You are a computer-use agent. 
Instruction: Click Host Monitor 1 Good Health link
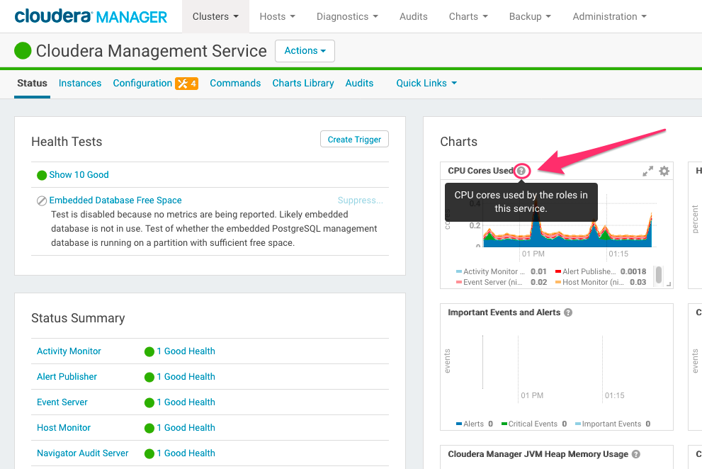186,428
